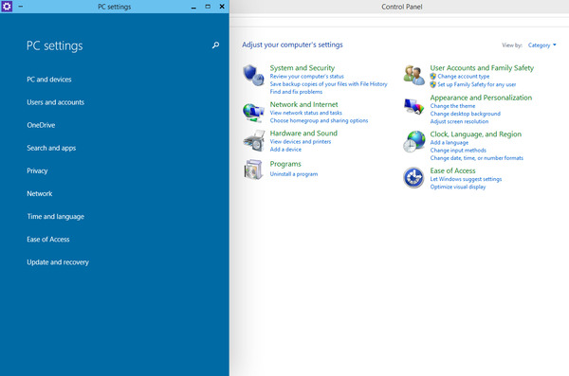This screenshot has height=376, width=569.
Task: Click Find and fix problems
Action: (296, 92)
